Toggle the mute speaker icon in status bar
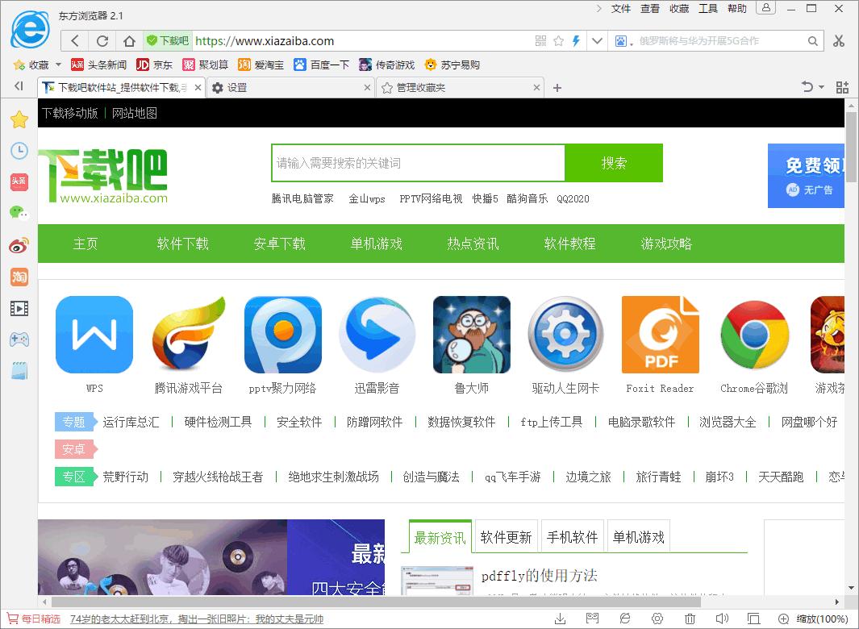Viewport: 859px width, 629px height. (x=722, y=619)
